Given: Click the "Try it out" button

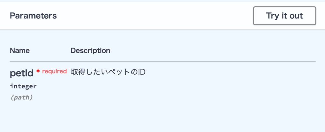Looking at the screenshot, I should (284, 16).
